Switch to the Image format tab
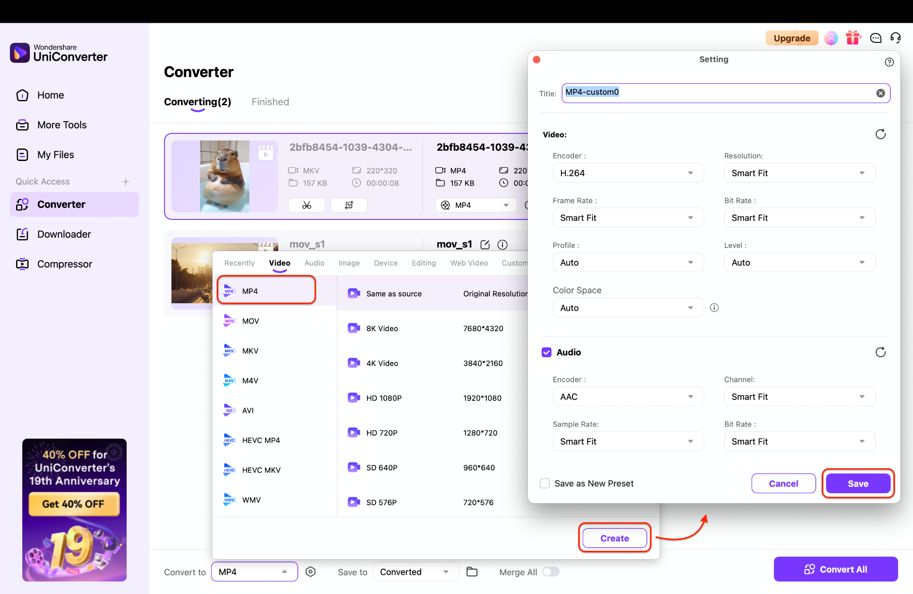Image resolution: width=913 pixels, height=594 pixels. tap(349, 263)
